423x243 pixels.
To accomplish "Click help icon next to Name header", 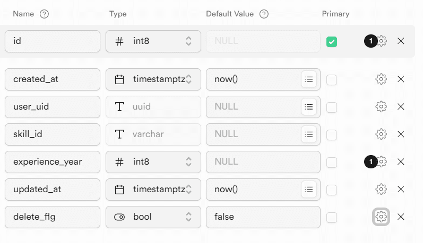I will click(45, 14).
